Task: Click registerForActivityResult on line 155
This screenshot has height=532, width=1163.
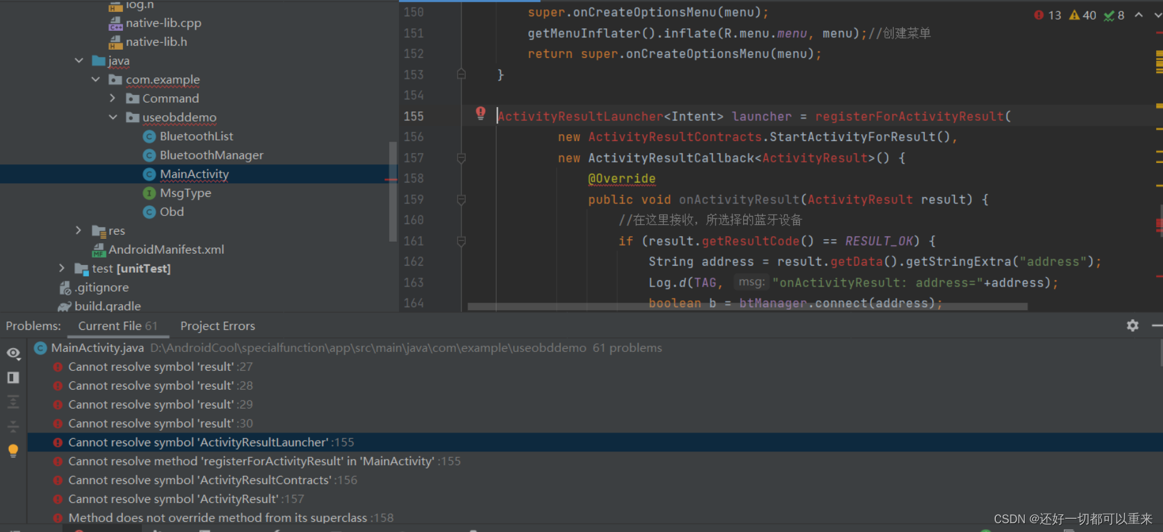Action: 909,116
